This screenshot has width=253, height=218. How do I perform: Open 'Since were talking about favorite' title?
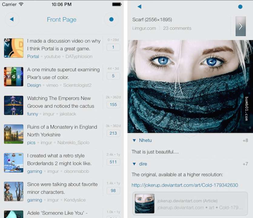tap(62, 188)
